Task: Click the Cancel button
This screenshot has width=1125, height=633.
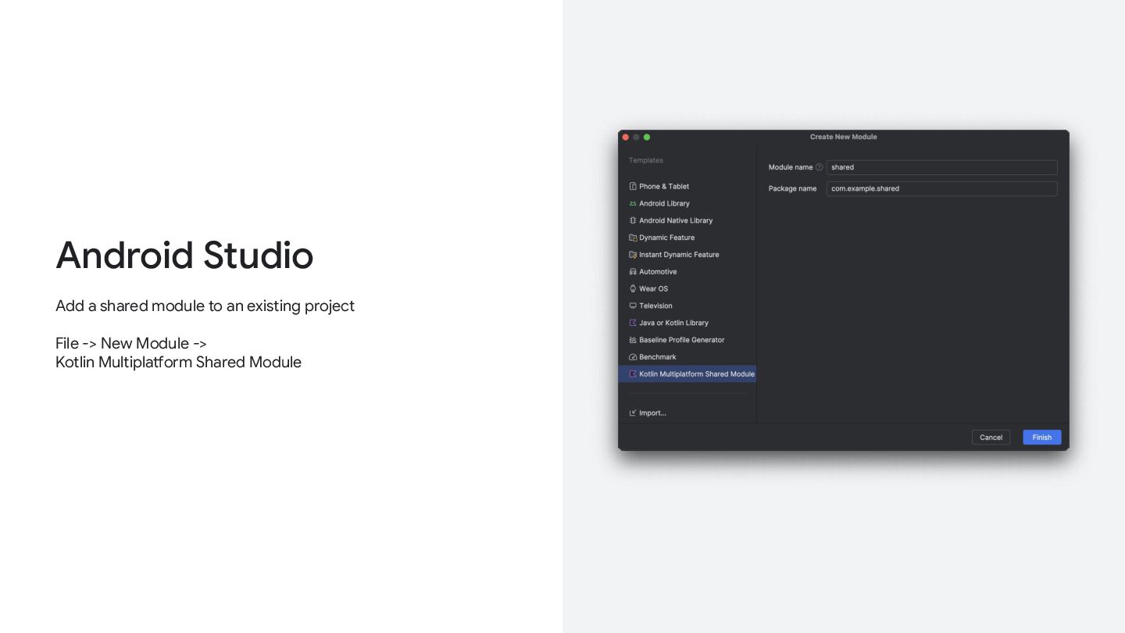Action: click(991, 438)
